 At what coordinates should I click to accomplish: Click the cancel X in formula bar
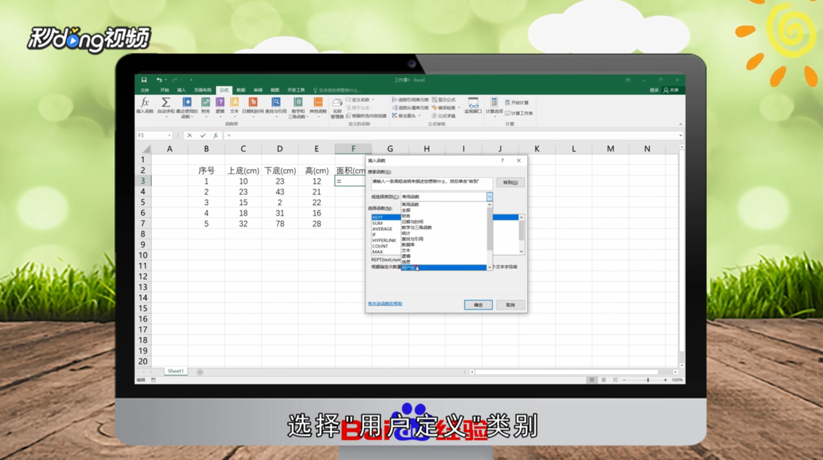tap(190, 136)
